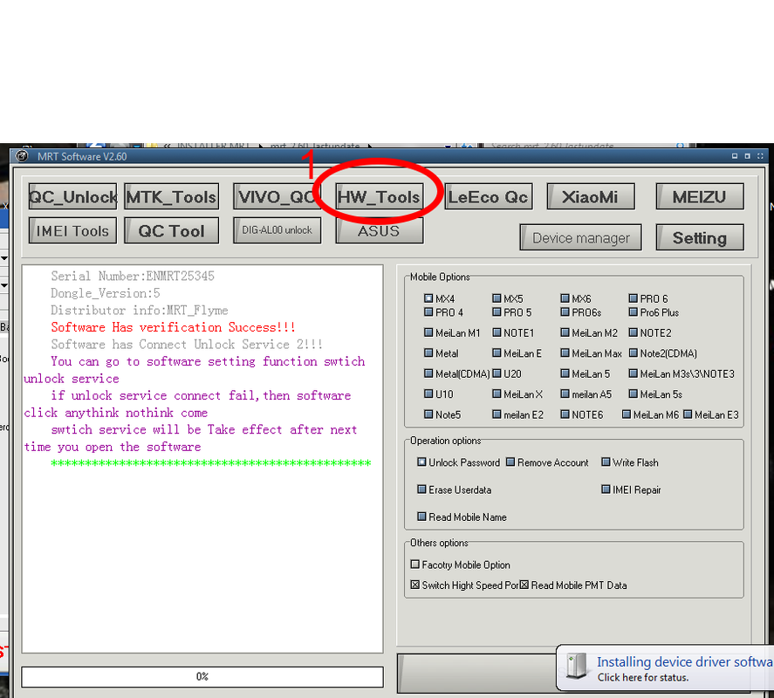The image size is (774, 698).
Task: Select the MEIZU module button
Action: (700, 197)
